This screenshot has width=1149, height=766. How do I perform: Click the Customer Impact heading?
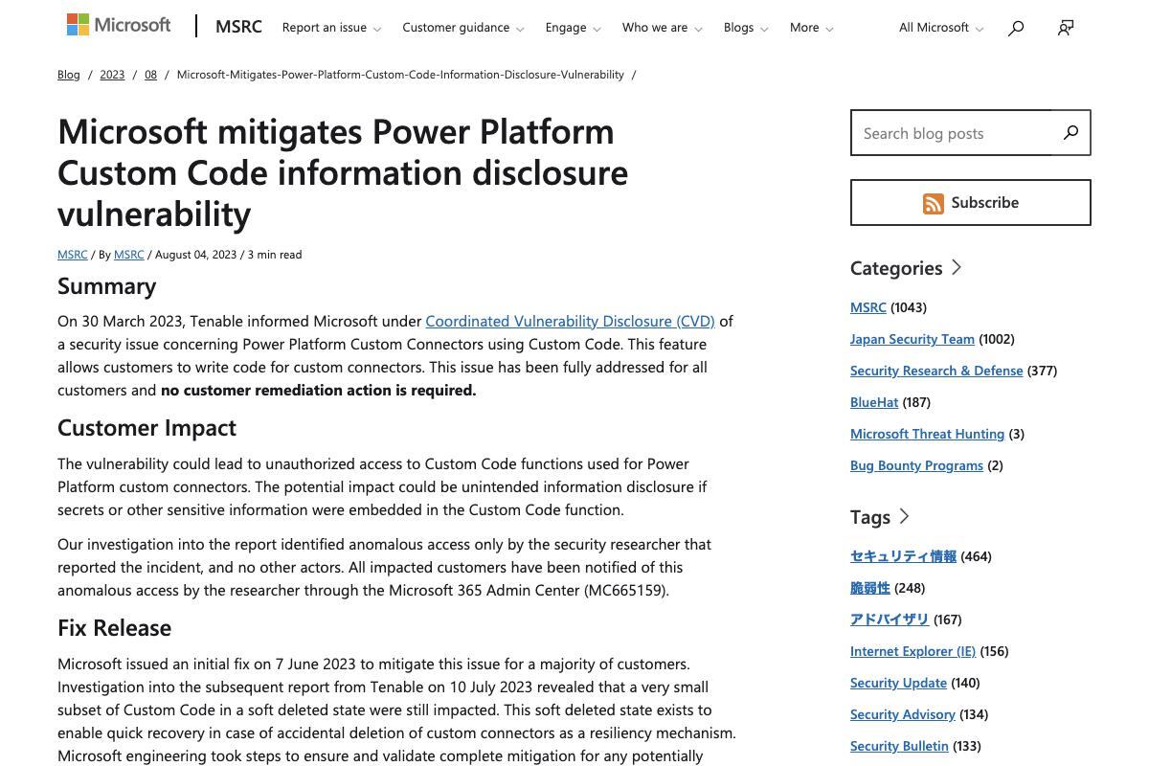[146, 428]
